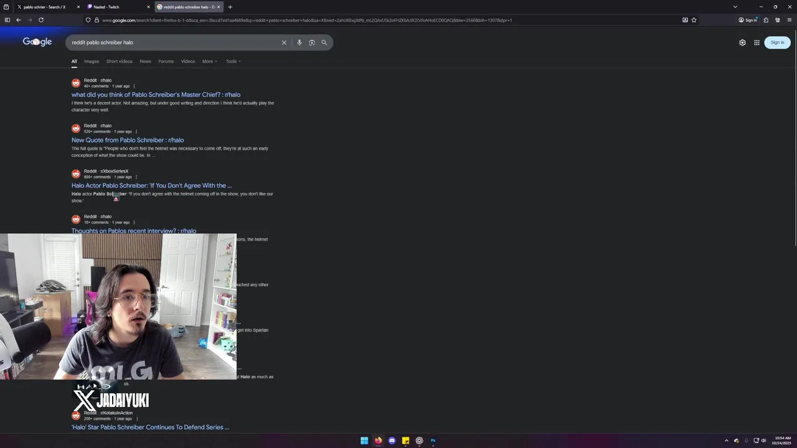Select the All search tab
The width and height of the screenshot is (797, 448).
[73, 61]
